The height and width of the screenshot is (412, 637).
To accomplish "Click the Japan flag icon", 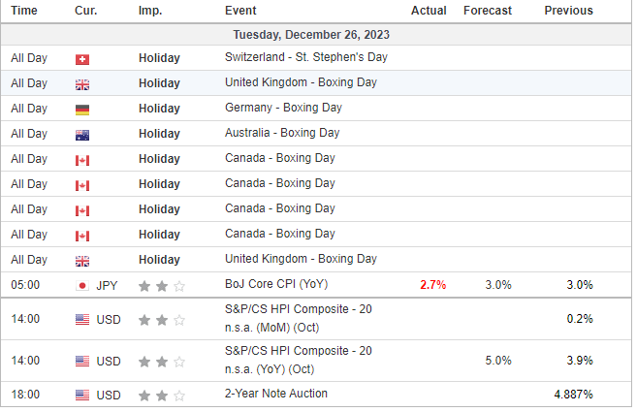I will click(x=82, y=286).
